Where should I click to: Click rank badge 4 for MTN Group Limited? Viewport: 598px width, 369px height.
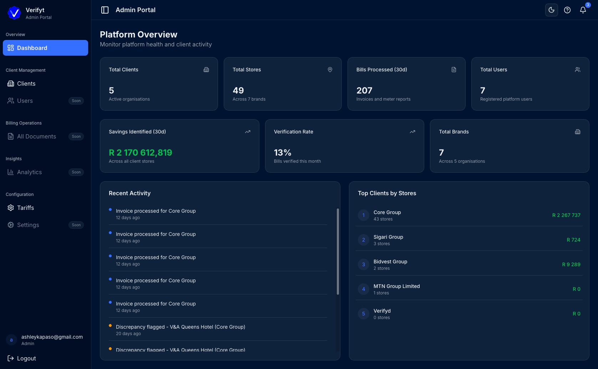pos(364,289)
